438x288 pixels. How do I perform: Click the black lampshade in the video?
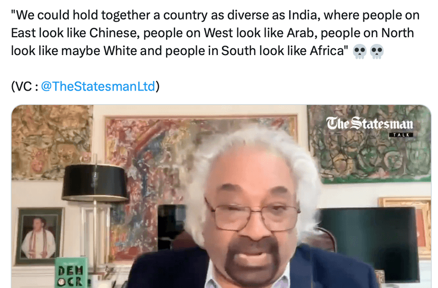[x=94, y=182]
